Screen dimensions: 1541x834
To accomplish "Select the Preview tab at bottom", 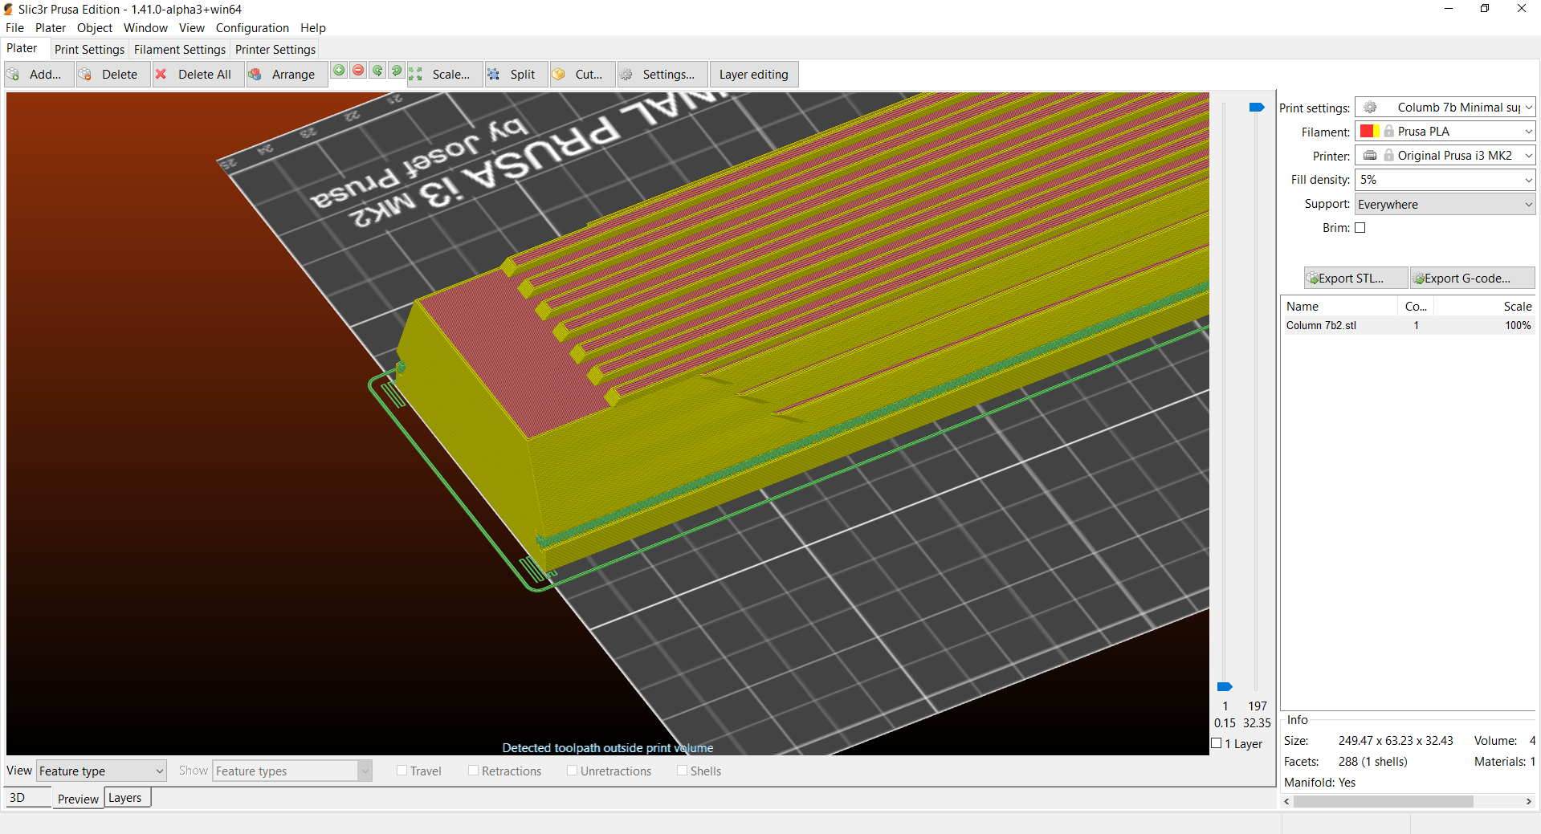I will coord(78,799).
